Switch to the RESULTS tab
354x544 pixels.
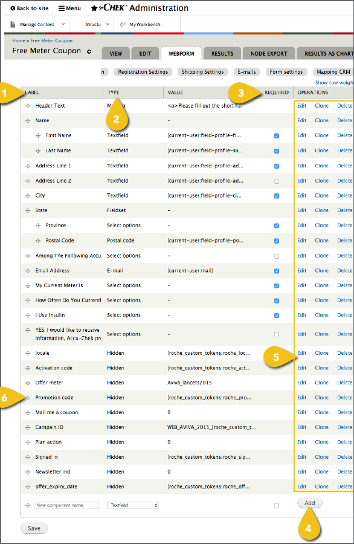click(222, 54)
